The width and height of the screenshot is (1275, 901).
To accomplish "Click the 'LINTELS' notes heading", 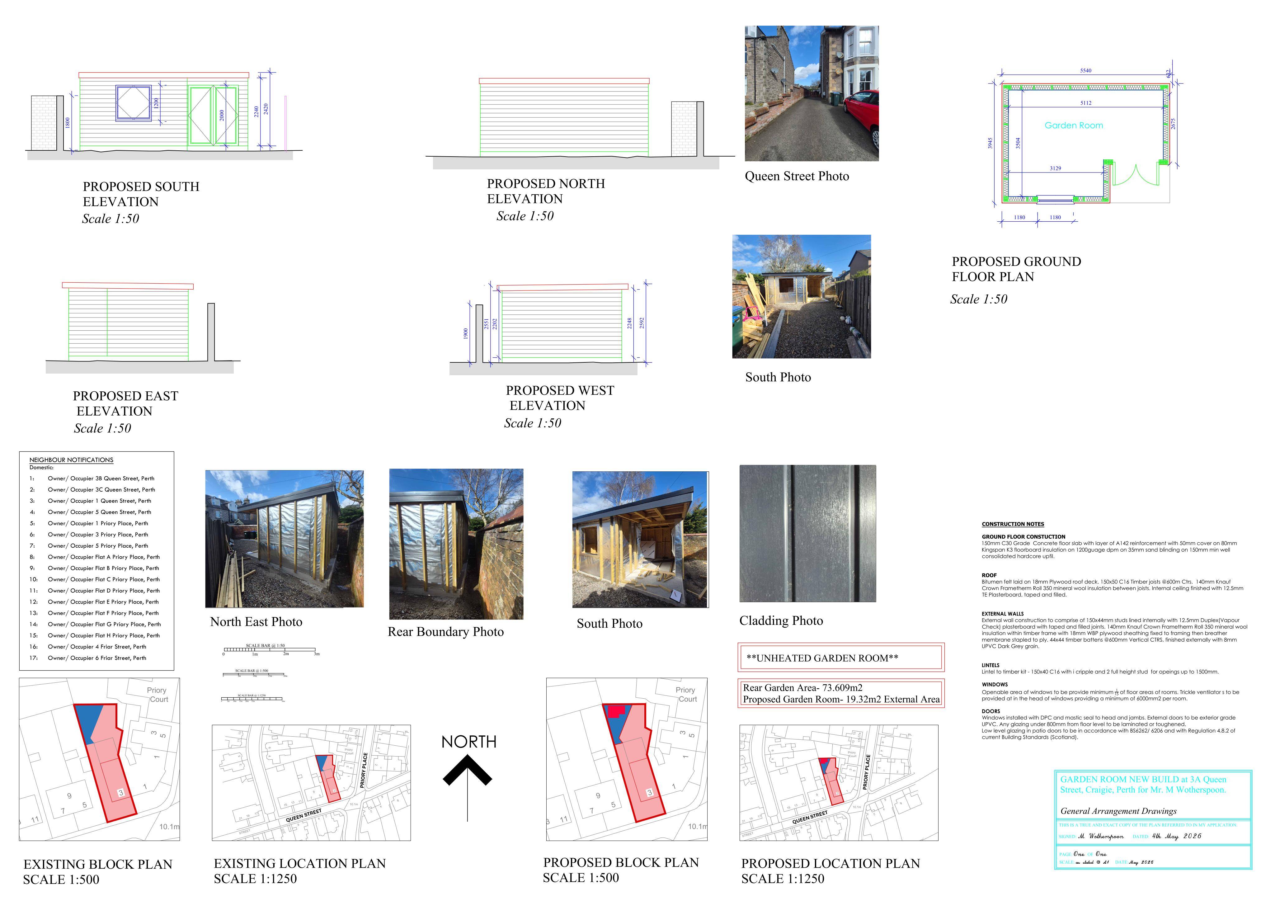I will (x=991, y=665).
